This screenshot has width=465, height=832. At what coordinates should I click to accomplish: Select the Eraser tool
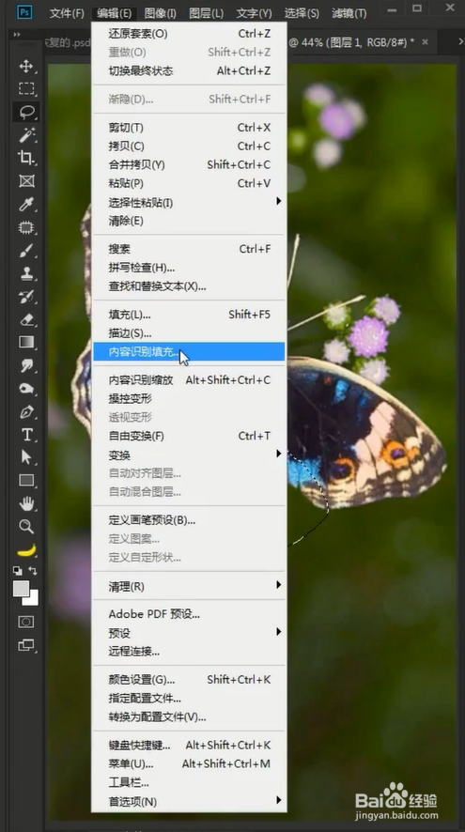click(x=26, y=319)
